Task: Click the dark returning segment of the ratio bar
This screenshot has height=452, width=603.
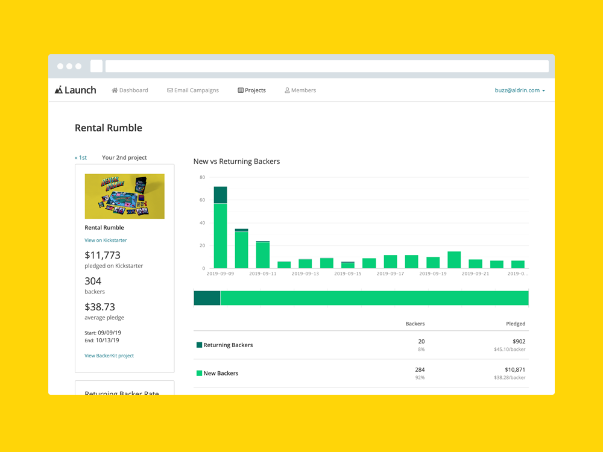Action: click(x=207, y=298)
